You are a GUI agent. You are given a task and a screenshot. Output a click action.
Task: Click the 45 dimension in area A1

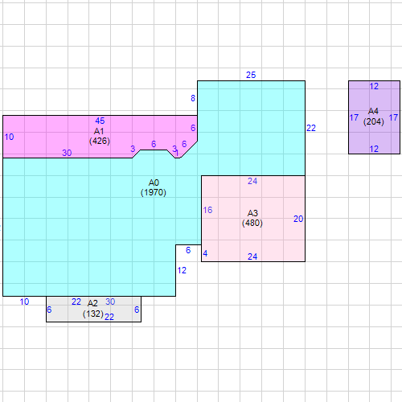[100, 121]
